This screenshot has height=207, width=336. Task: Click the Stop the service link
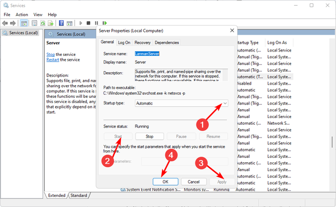click(x=50, y=54)
